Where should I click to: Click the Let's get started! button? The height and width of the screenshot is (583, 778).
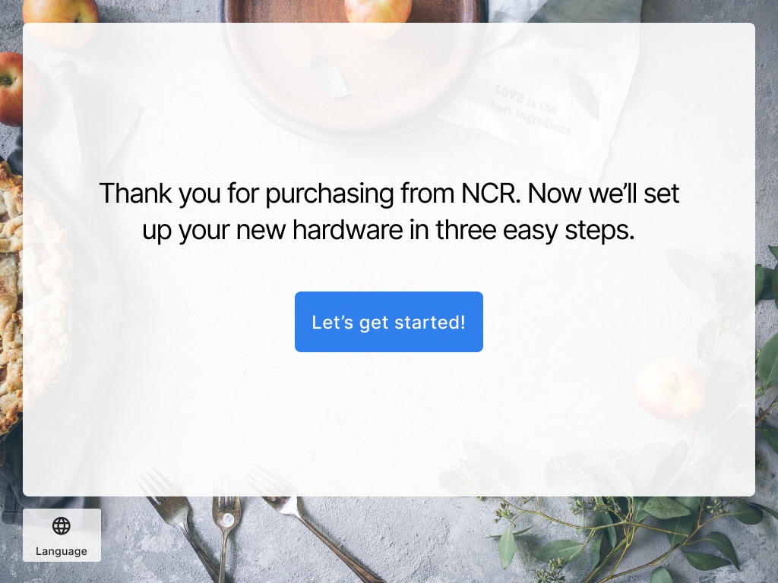[388, 322]
